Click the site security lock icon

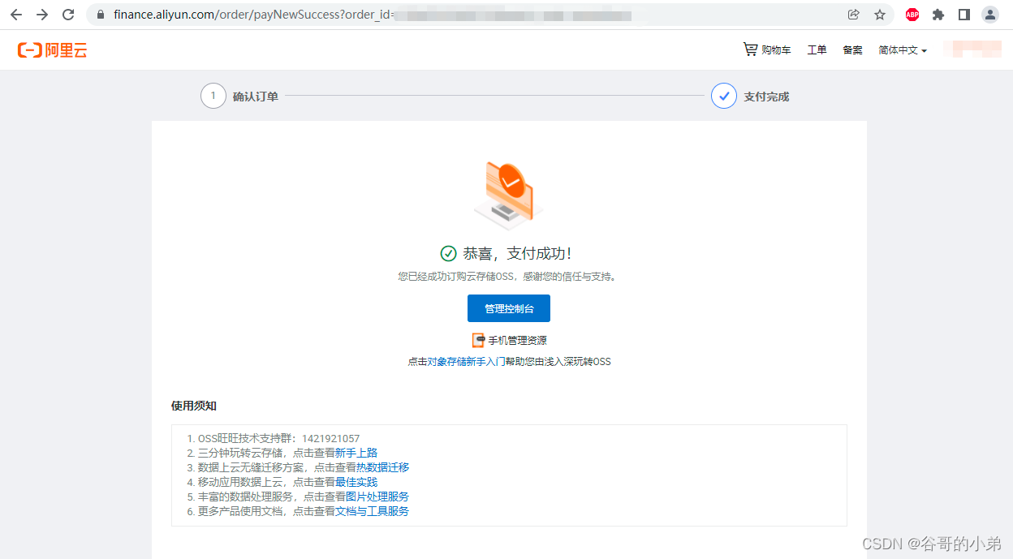pyautogui.click(x=99, y=14)
